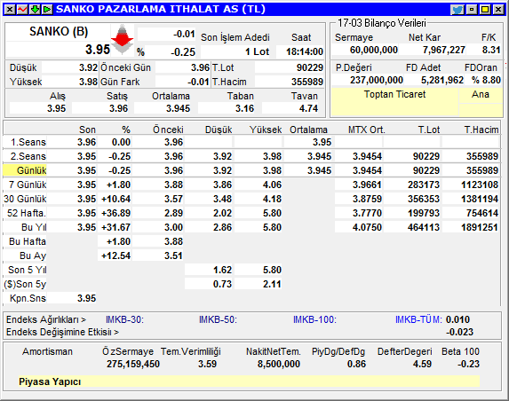
Task: Click the ÖzSermaye value 275,159,450
Action: click(133, 364)
